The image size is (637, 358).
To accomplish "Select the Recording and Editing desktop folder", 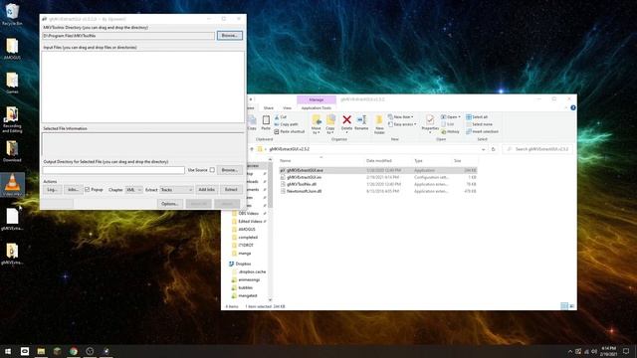I will pos(12,119).
